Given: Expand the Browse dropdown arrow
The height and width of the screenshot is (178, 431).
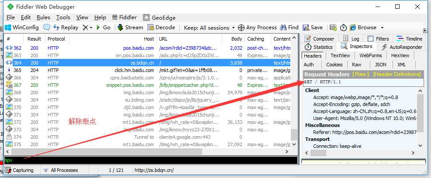Looking at the screenshot, I should (x=382, y=28).
